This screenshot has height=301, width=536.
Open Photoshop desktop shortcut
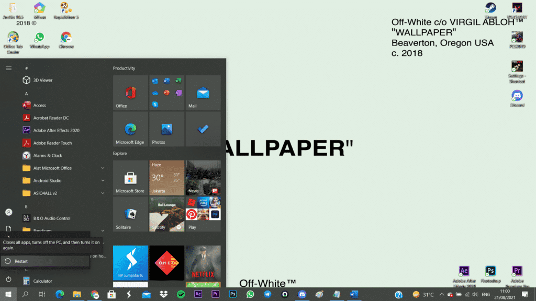coord(490,274)
